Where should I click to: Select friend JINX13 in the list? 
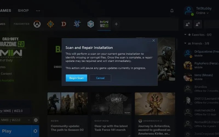pyautogui.click(x=201, y=100)
